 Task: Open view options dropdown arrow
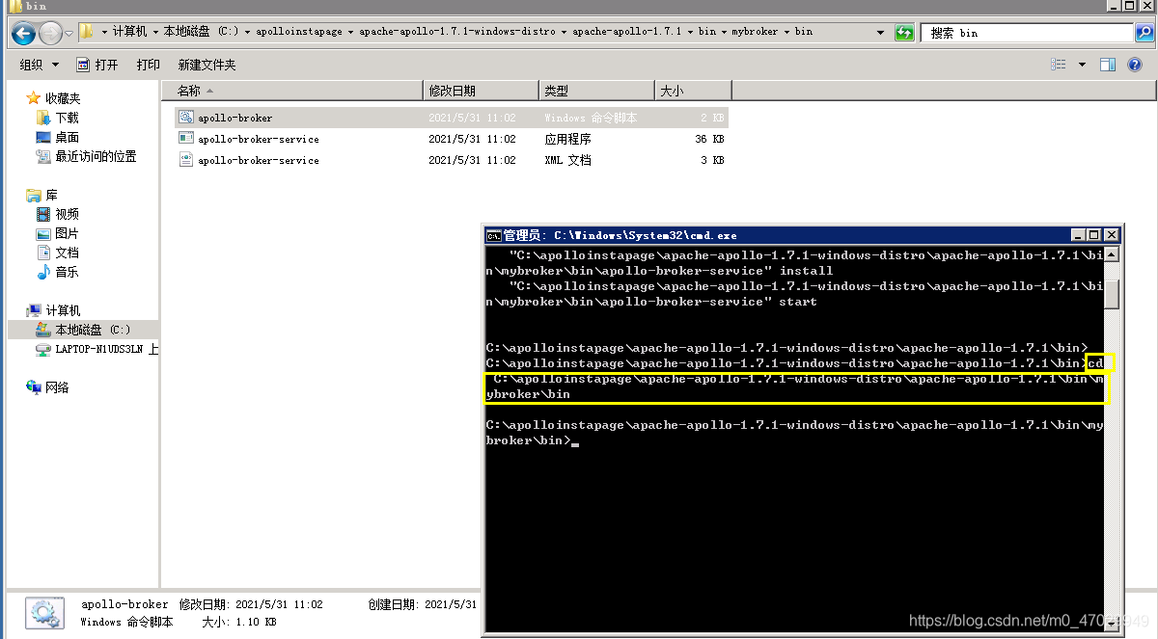click(1082, 65)
